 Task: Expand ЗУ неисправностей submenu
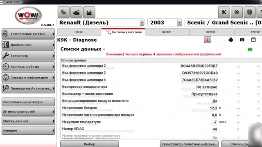28,111
